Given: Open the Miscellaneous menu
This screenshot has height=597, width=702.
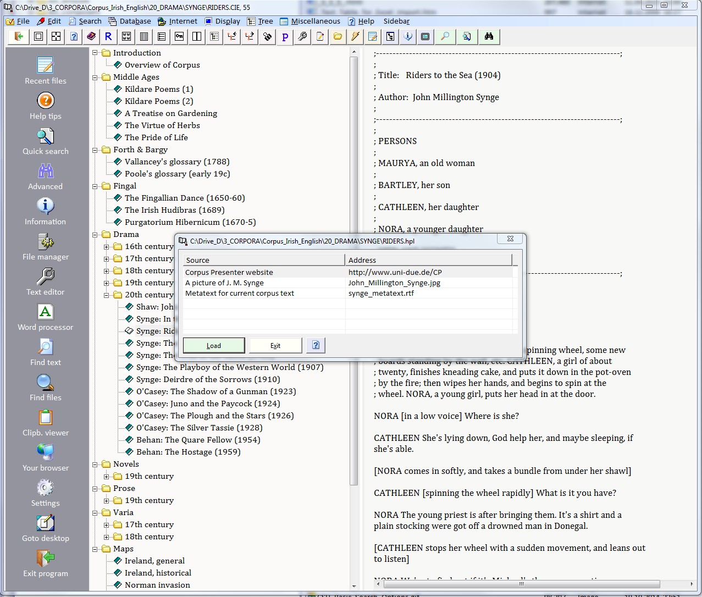Looking at the screenshot, I should pos(310,21).
